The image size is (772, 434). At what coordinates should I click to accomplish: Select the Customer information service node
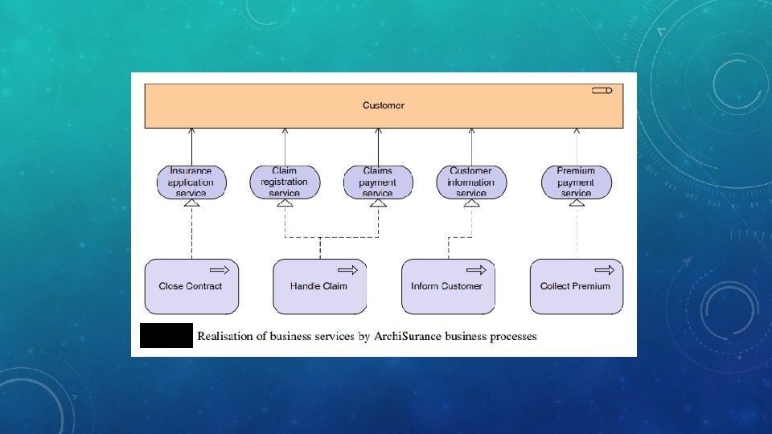(x=471, y=182)
